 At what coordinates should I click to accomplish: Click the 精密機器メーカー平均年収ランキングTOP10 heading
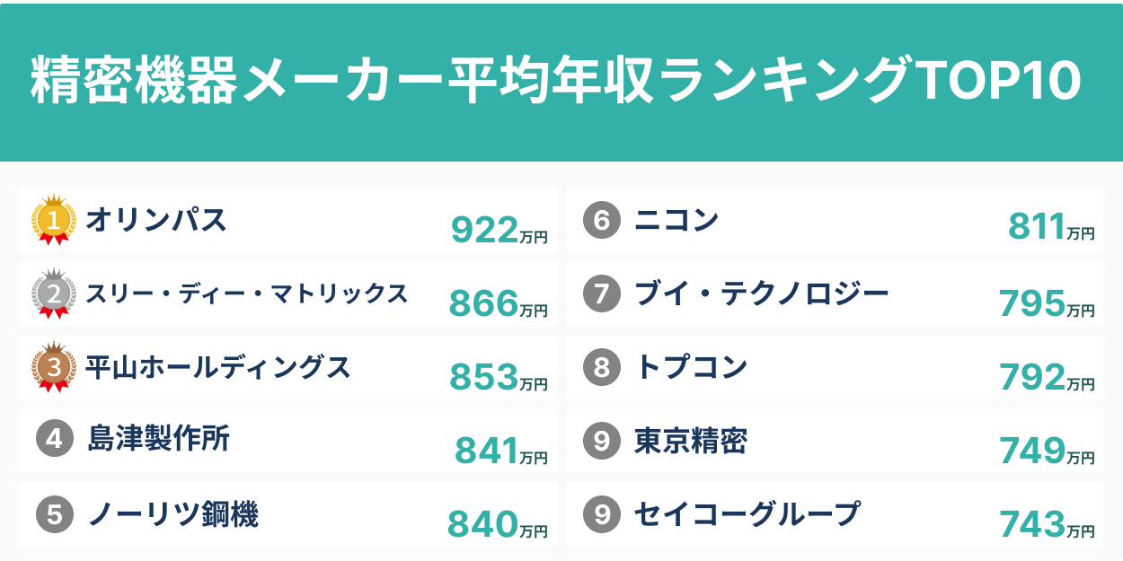555,83
